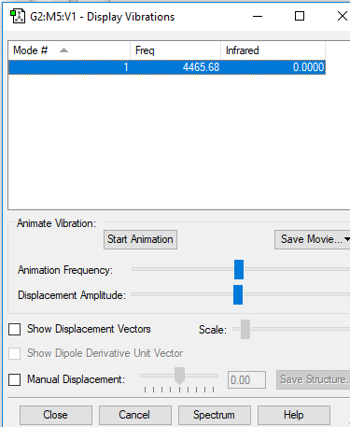Click the Help button

294,415
